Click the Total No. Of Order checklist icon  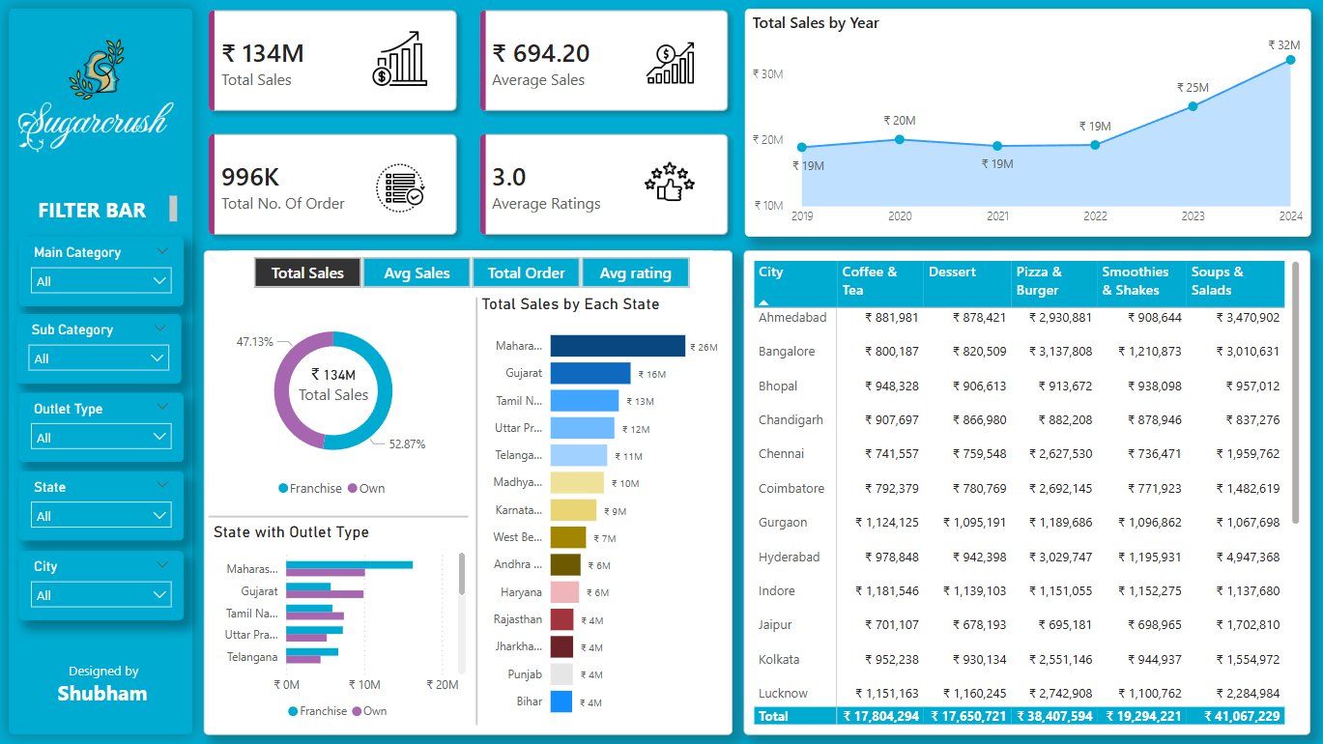tap(399, 185)
